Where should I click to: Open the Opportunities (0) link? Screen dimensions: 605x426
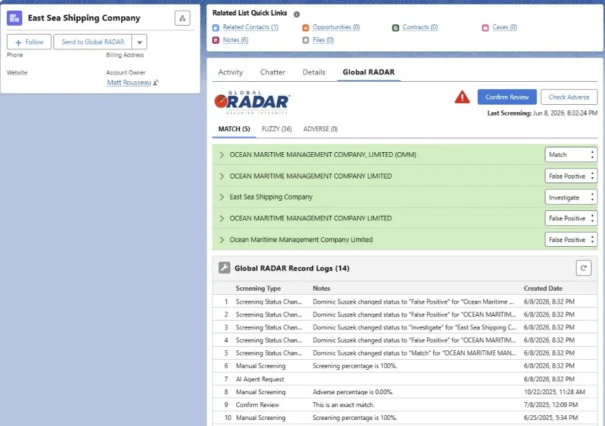point(336,27)
